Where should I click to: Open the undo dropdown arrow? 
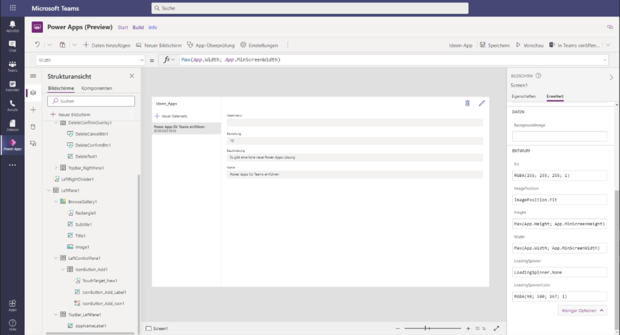[x=50, y=45]
